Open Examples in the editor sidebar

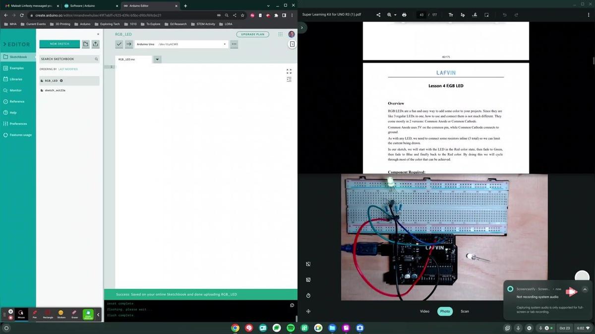point(18,68)
